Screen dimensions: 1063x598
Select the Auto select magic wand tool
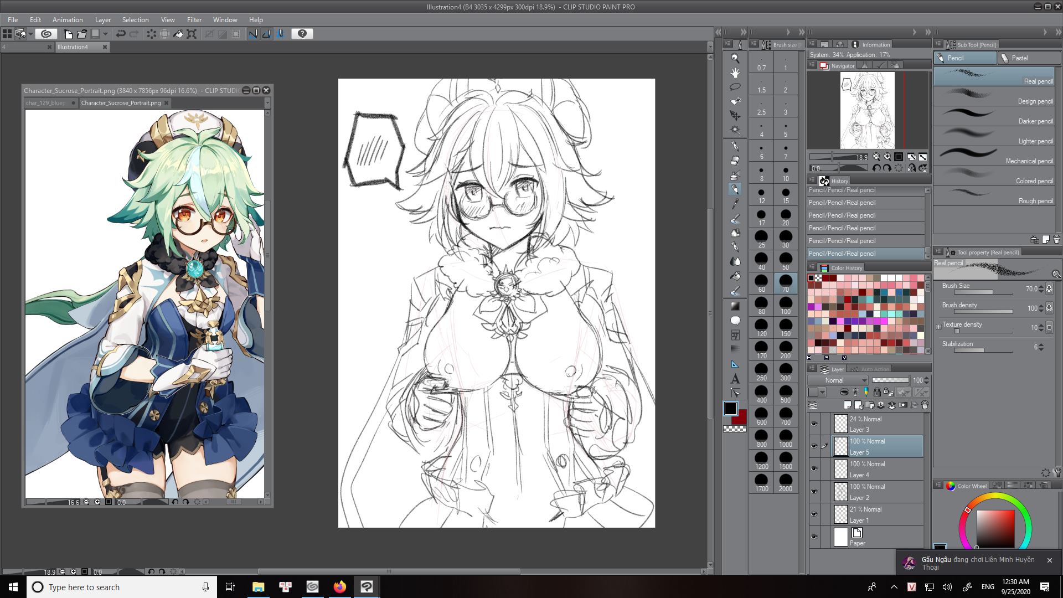(x=735, y=130)
